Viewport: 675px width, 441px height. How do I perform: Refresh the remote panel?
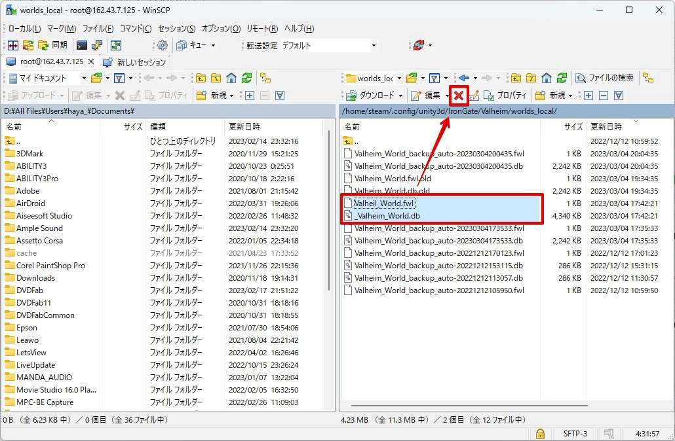tap(562, 79)
